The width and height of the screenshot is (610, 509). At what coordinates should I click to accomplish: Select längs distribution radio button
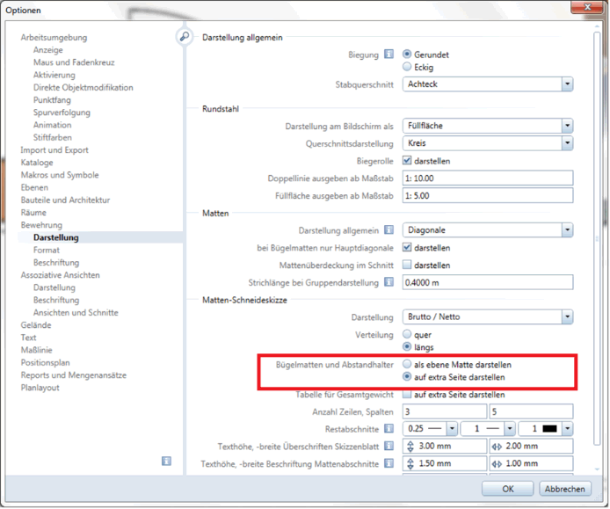tap(407, 346)
